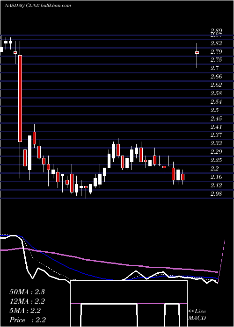Click the 12MA : 2.2 readout
The height and width of the screenshot is (327, 234).
click(27, 301)
